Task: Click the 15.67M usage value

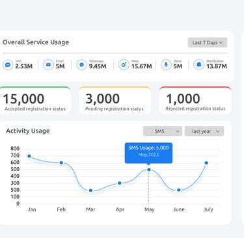Action: pos(142,66)
